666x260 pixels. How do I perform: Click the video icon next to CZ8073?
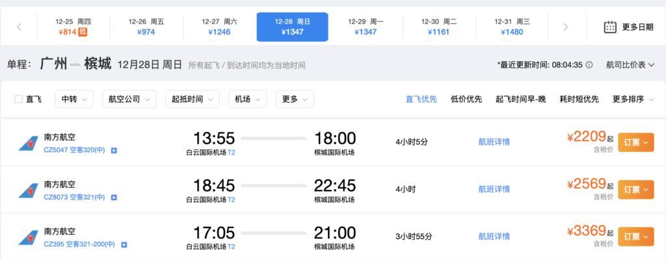coord(114,198)
